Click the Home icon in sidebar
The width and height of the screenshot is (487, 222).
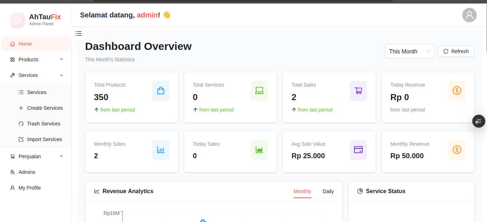click(x=13, y=44)
